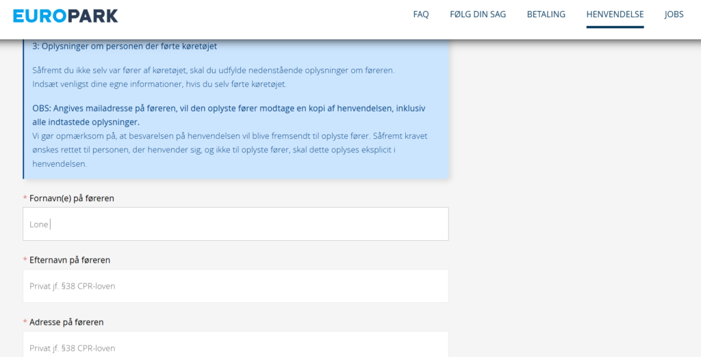Click the section 3 heading about føreren

click(x=129, y=47)
